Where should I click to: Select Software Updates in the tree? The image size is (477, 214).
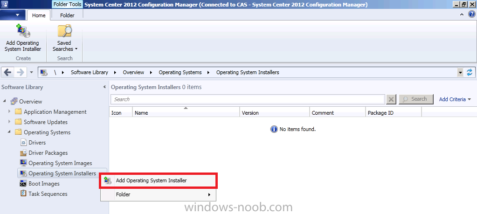pyautogui.click(x=46, y=122)
